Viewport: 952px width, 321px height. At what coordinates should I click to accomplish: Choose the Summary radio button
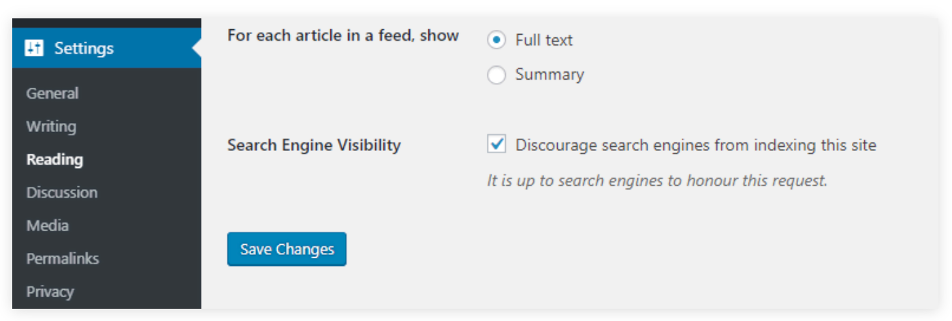click(496, 75)
